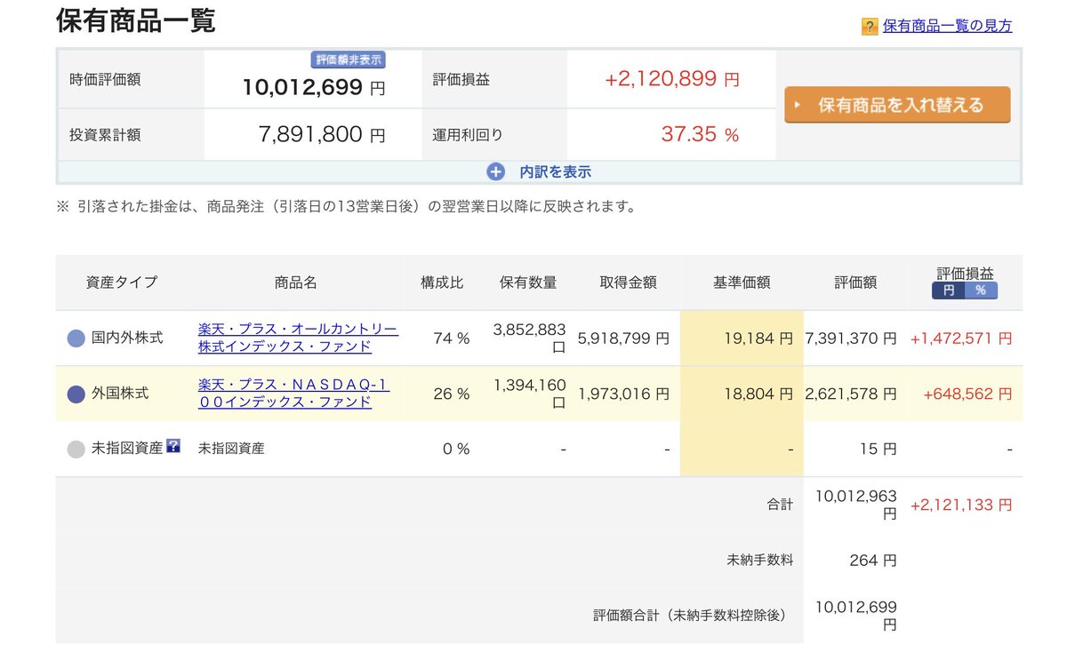Click the 1,973,016 円 acquisition amount cell

[623, 394]
